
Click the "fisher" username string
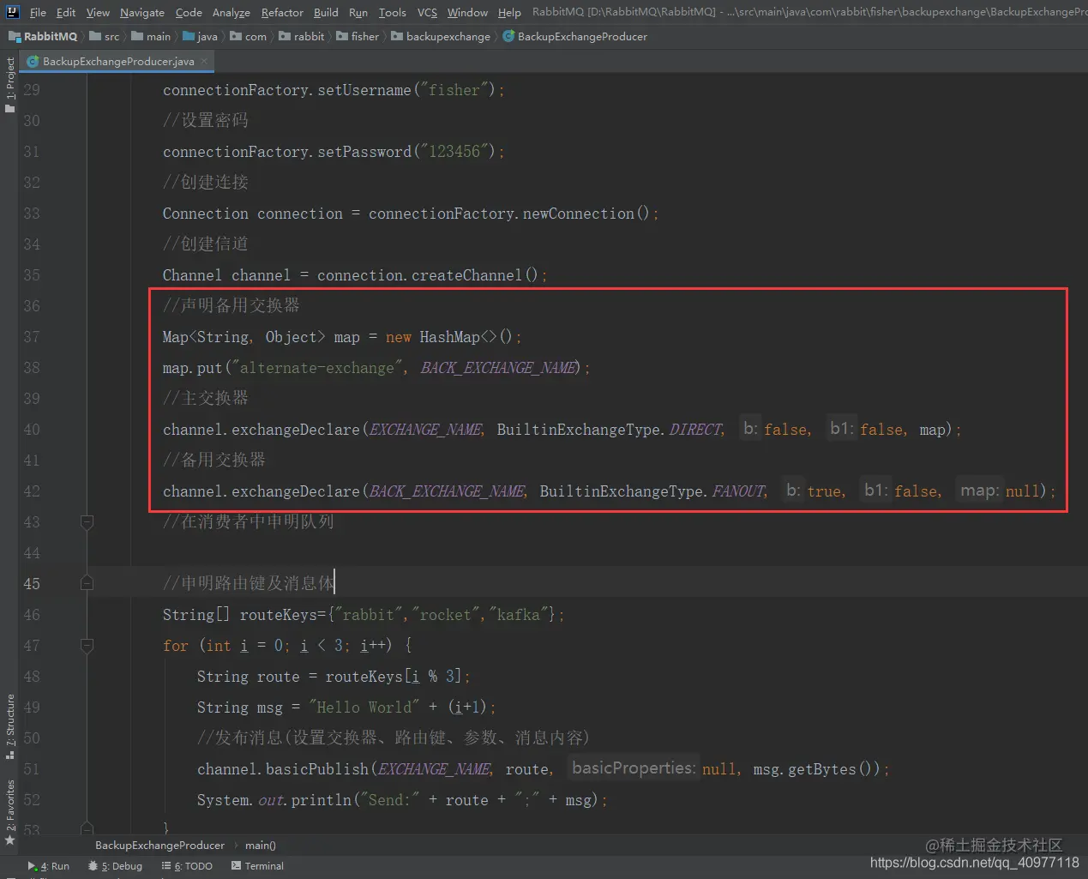(x=454, y=90)
